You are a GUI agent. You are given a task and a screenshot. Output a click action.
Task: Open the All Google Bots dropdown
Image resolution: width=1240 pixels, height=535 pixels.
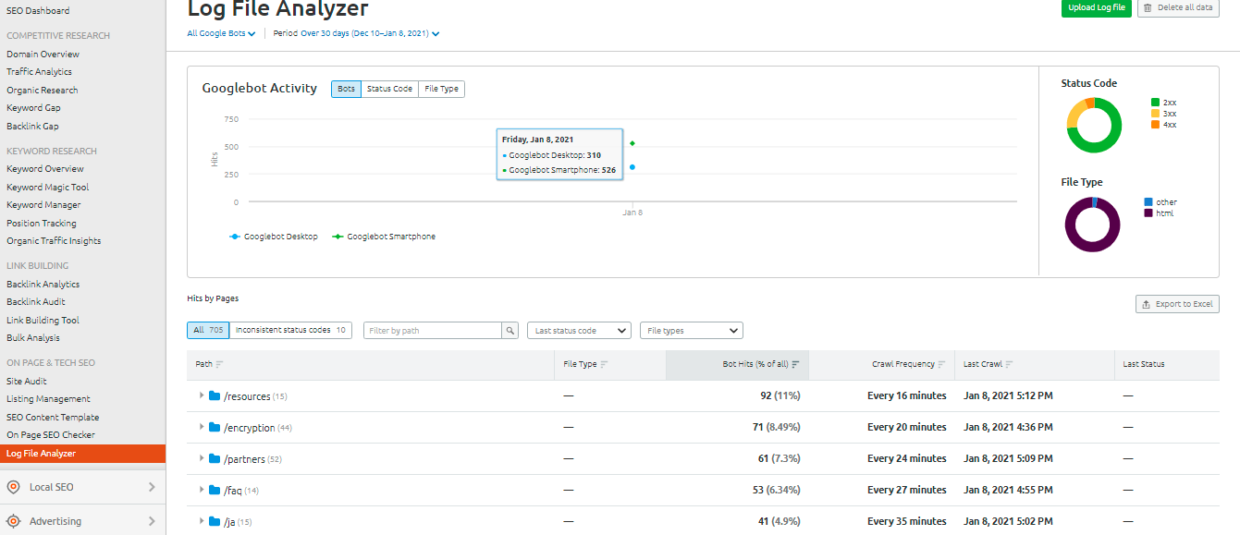[221, 33]
